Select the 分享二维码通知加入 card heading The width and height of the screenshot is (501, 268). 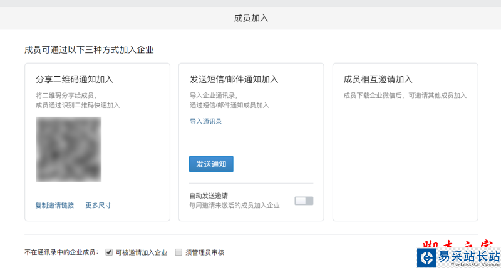[x=75, y=79]
